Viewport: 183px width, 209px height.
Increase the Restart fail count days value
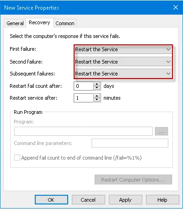97,84
